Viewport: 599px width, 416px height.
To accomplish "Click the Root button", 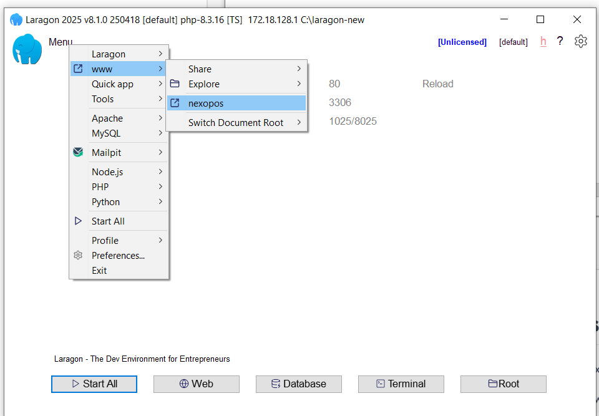I will (504, 384).
